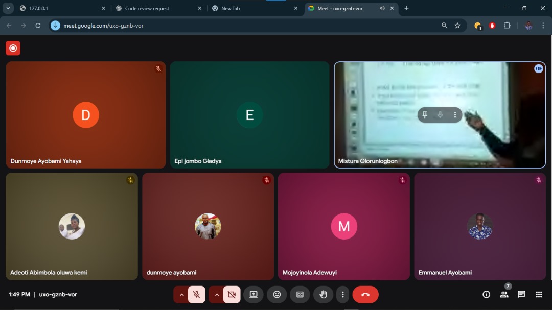This screenshot has width=552, height=310.
Task: Select Dunmoye Ayobami Yahaya's participant tile
Action: coord(86,115)
